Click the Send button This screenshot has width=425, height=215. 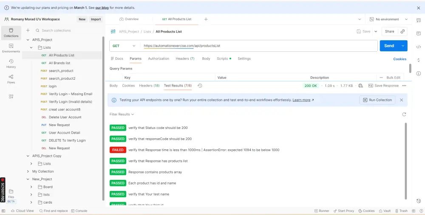tap(389, 46)
